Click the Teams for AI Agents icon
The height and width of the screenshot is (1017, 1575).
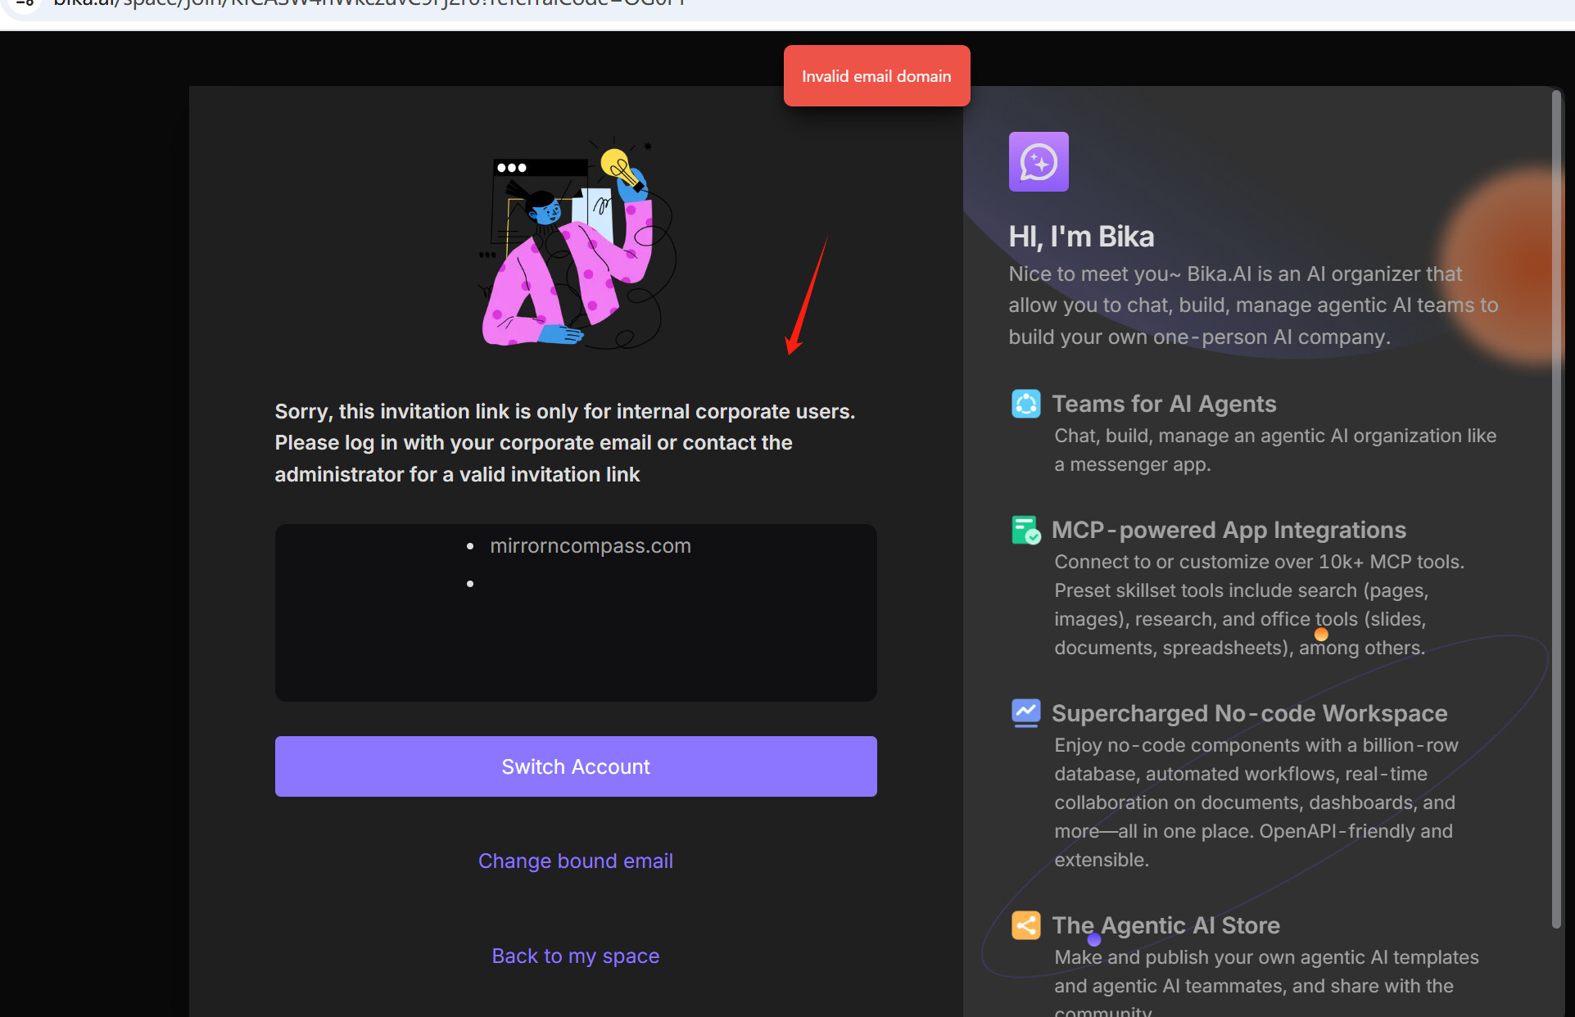point(1025,404)
